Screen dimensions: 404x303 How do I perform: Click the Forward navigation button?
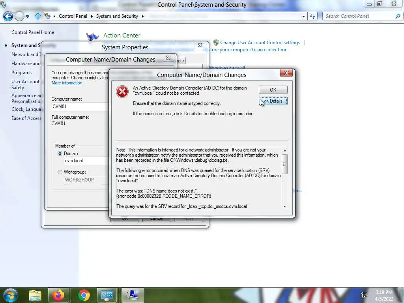point(19,16)
